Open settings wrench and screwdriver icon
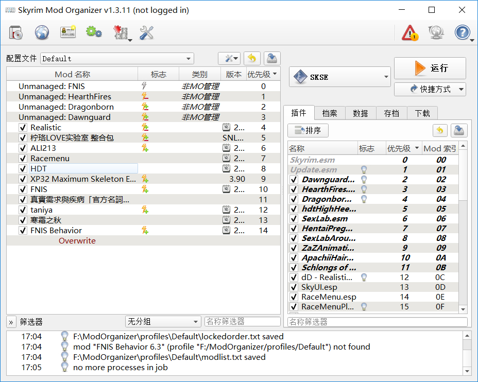Viewport: 478px width, 382px height. (147, 32)
